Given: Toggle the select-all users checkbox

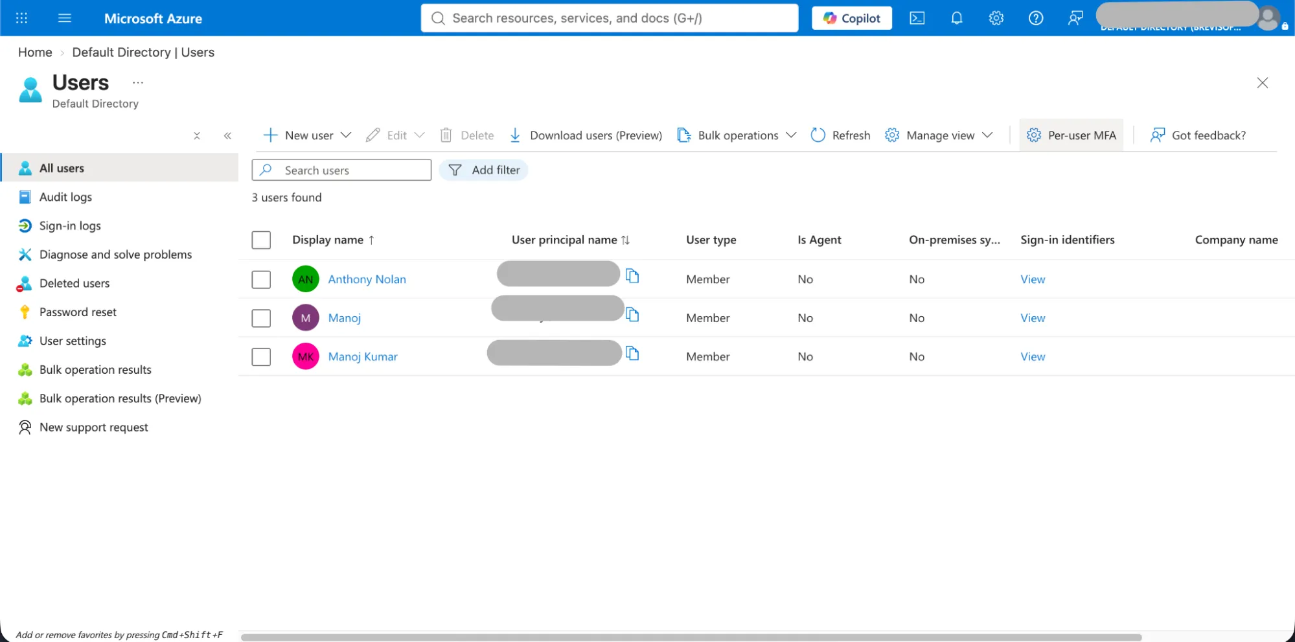Looking at the screenshot, I should pyautogui.click(x=261, y=240).
